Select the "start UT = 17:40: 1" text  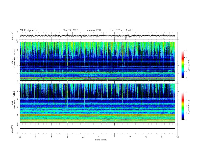coord(122,30)
